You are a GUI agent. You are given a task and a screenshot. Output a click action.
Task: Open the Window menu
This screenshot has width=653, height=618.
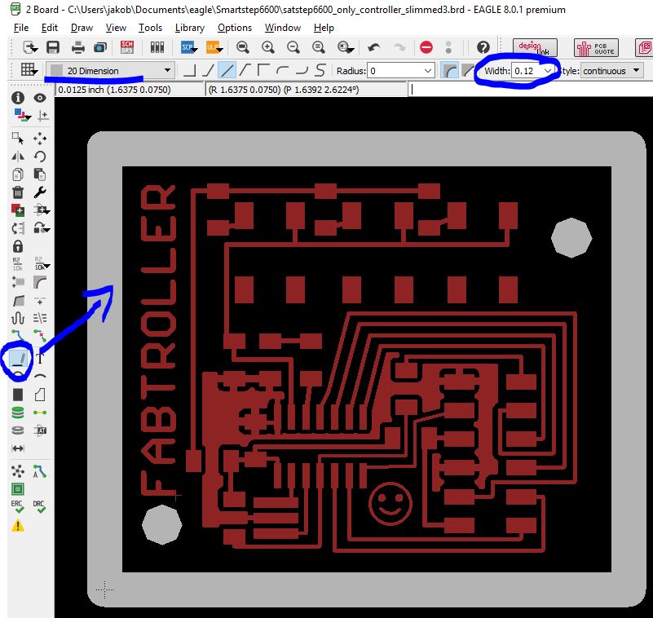tap(283, 28)
